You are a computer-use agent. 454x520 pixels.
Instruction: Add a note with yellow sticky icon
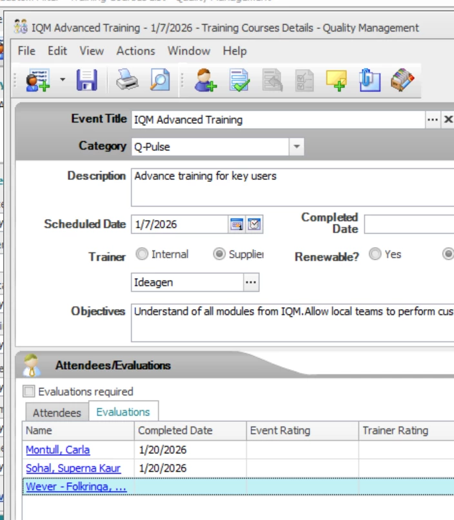pos(337,80)
